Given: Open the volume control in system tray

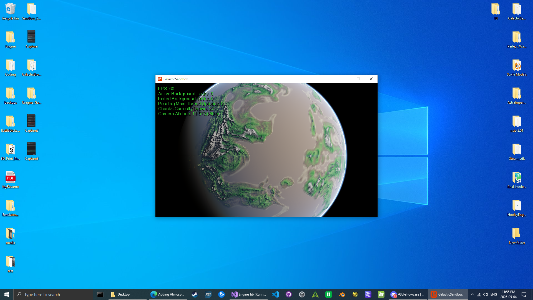Looking at the screenshot, I should (486, 294).
